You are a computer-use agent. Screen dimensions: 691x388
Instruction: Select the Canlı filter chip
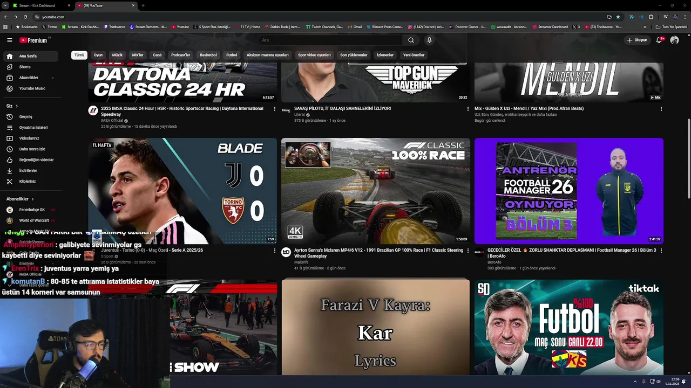pos(157,55)
